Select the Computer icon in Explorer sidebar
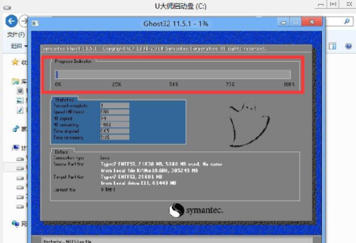This screenshot has width=356, height=243. (x=15, y=148)
